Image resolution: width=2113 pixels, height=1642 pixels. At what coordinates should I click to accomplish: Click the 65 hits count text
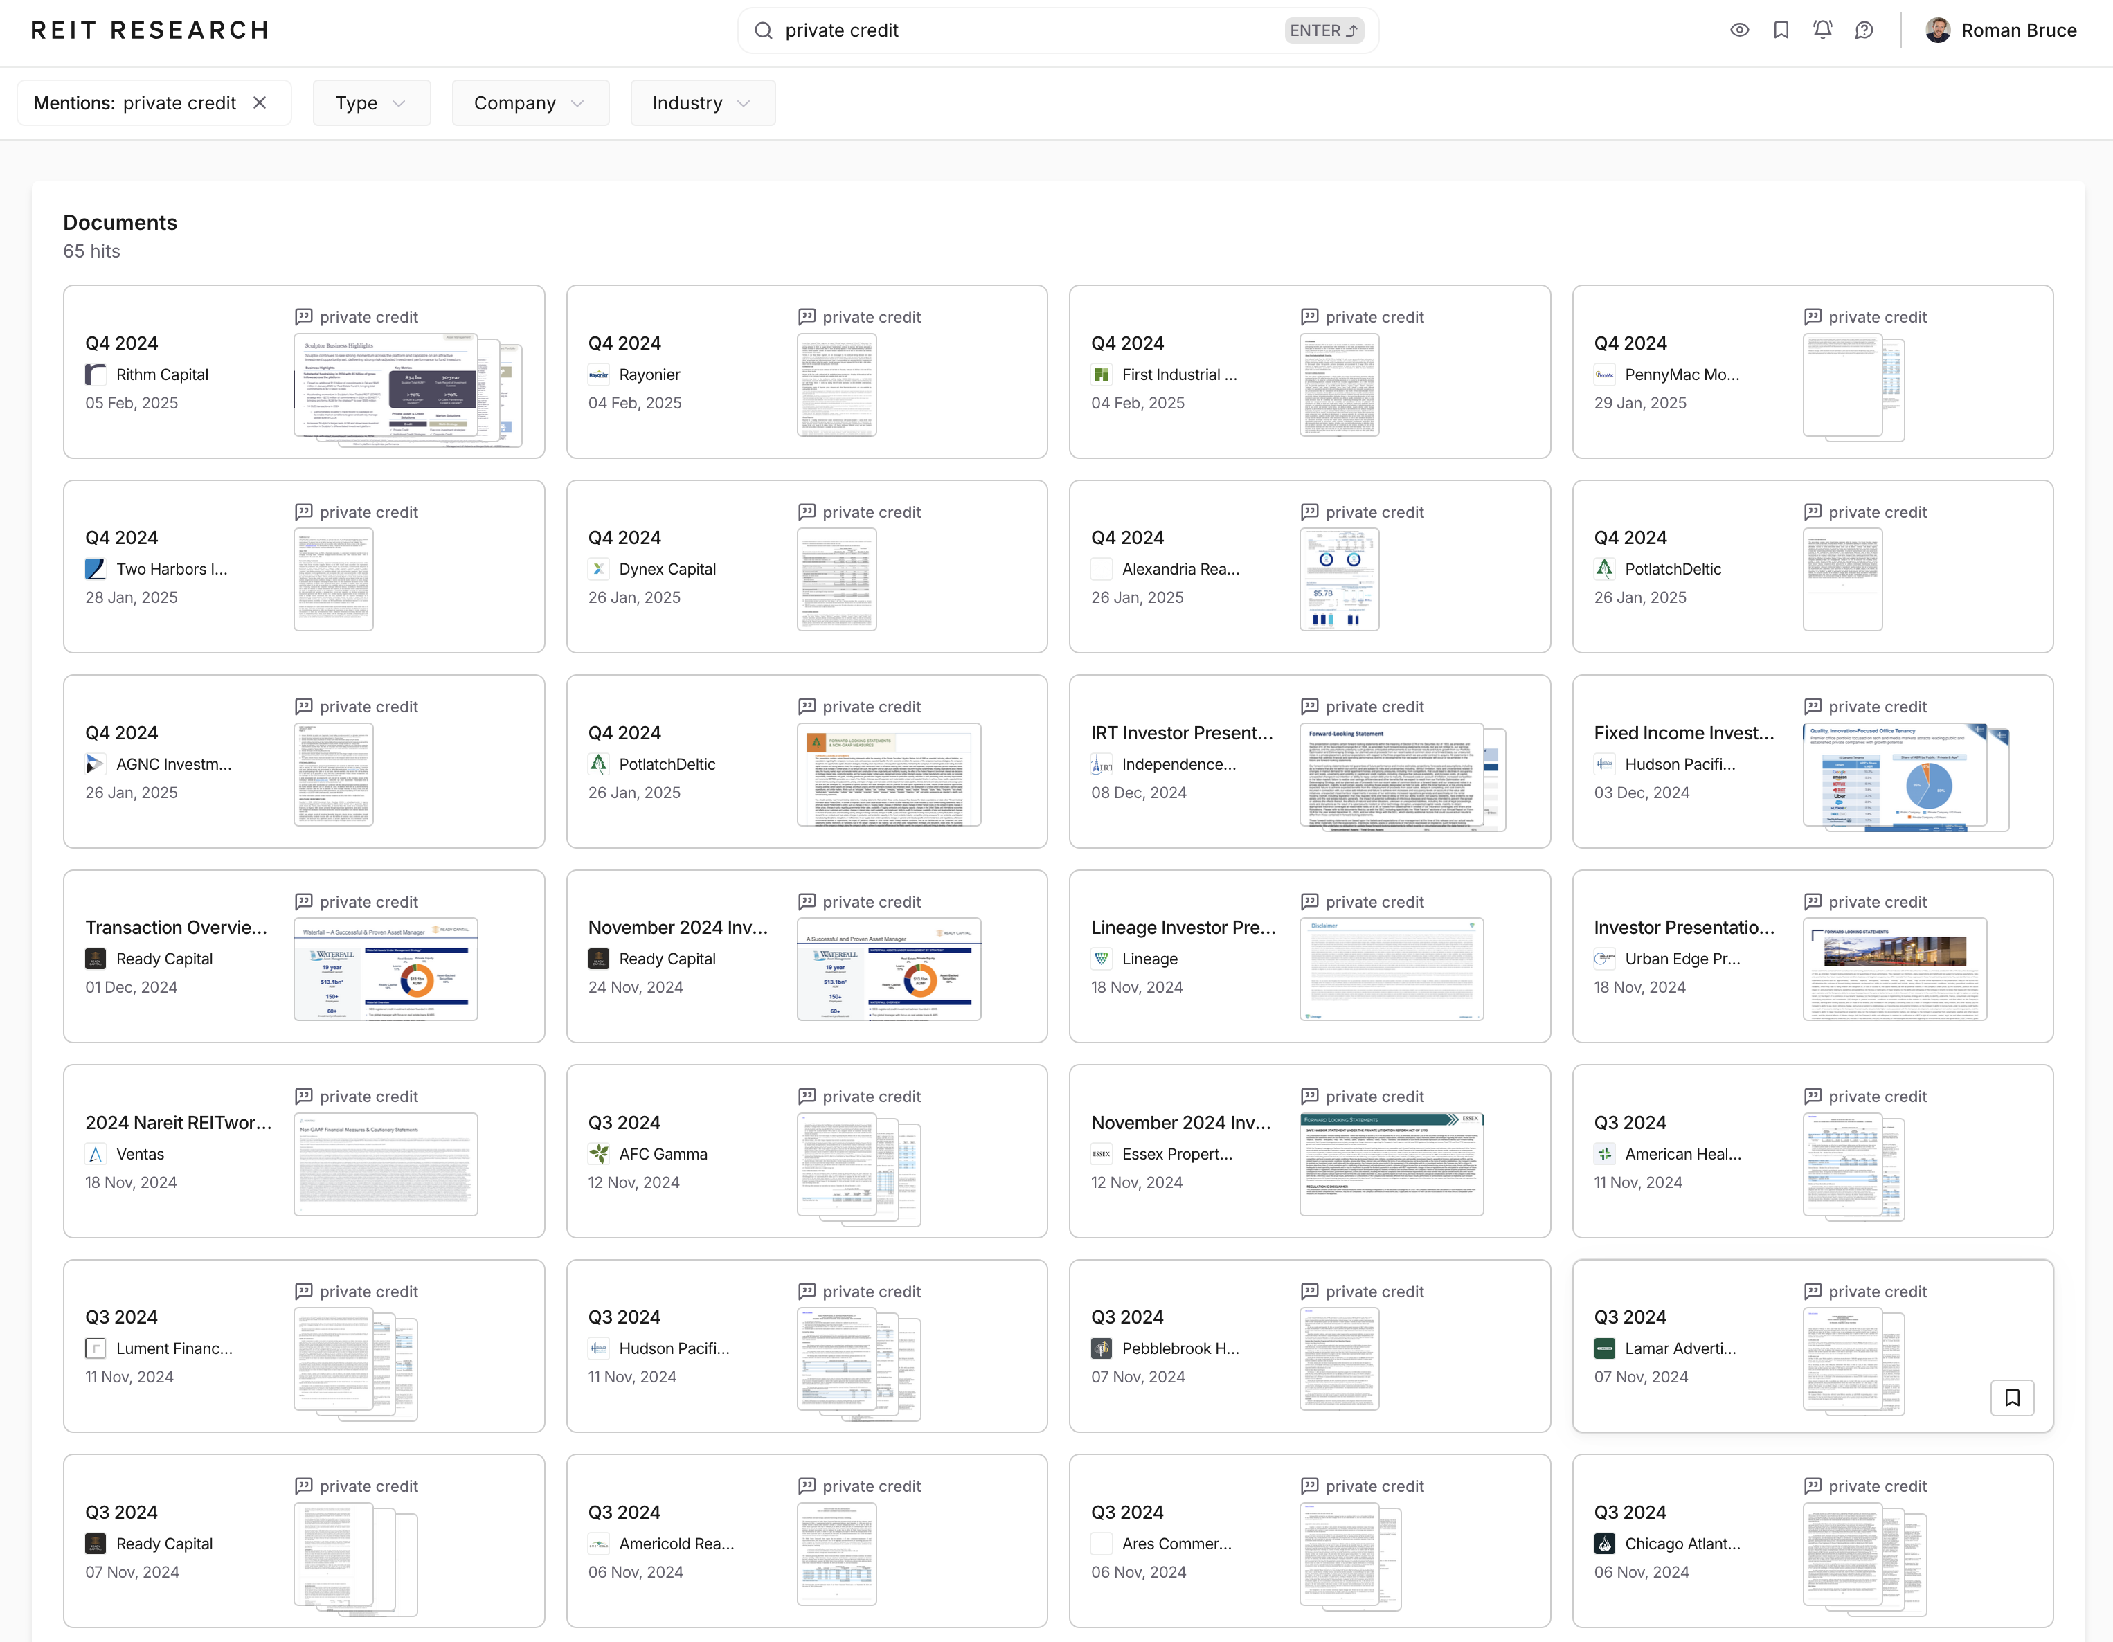pyautogui.click(x=92, y=251)
